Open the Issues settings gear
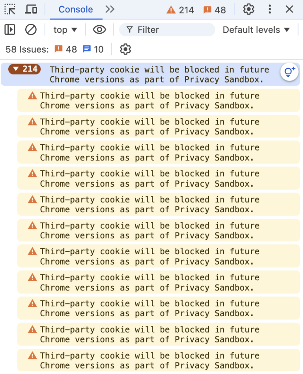 point(125,49)
